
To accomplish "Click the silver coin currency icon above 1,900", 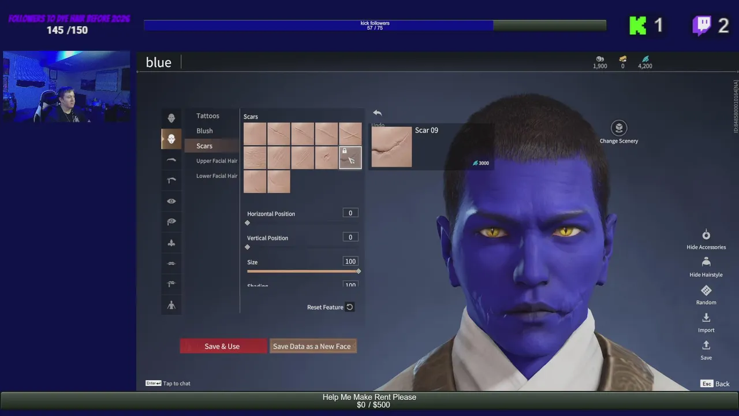I will pos(600,59).
